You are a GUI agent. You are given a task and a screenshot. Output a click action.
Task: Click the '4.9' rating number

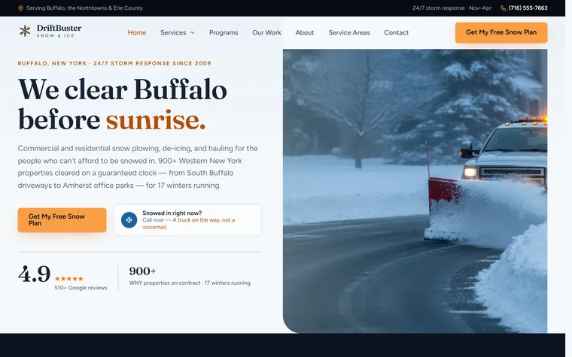click(35, 274)
